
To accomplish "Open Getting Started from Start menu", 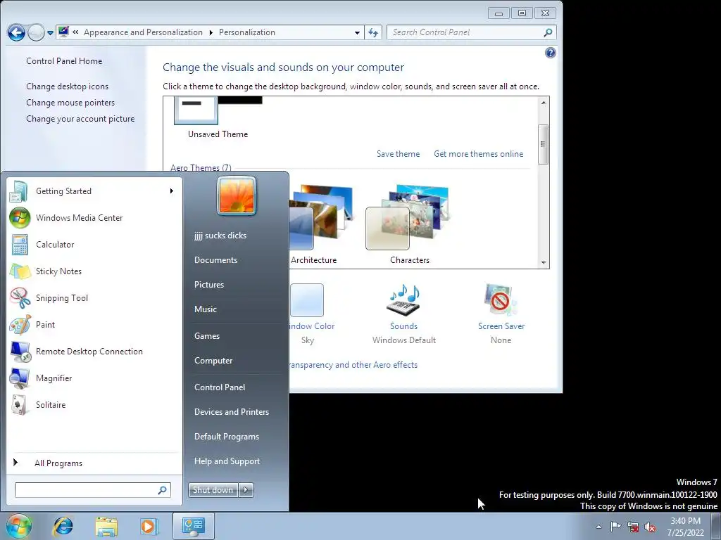I will [x=94, y=191].
